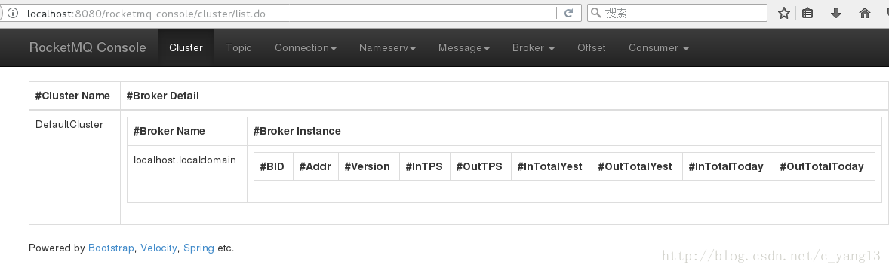Go to browser home icon

[x=865, y=13]
